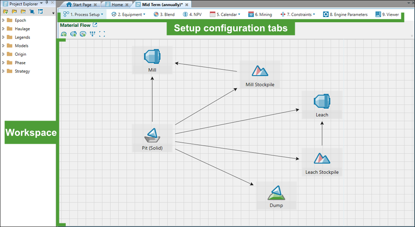Select the Pit (Solid) node icon
415x227 pixels.
coord(152,135)
